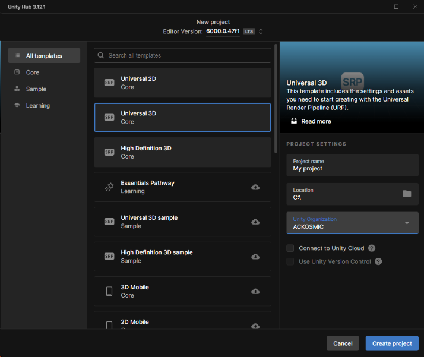Click the Essentials Pathway star icon
The image size is (424, 357).
[109, 187]
